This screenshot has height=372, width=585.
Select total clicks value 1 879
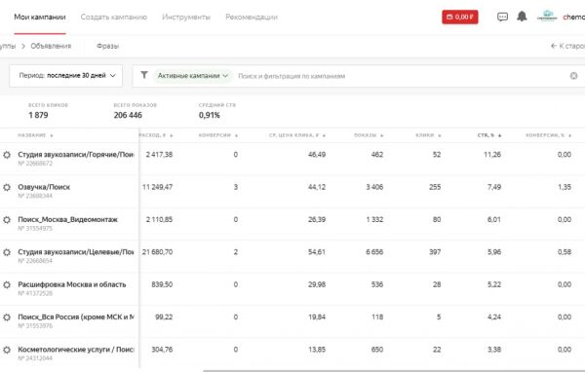point(38,115)
